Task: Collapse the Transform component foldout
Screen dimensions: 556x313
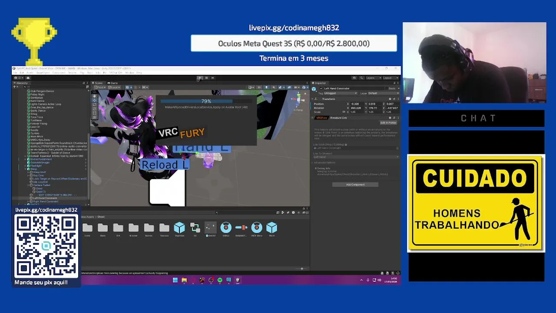Action: click(x=312, y=99)
